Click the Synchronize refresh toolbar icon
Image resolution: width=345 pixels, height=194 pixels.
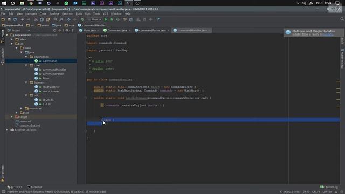(x=15, y=19)
